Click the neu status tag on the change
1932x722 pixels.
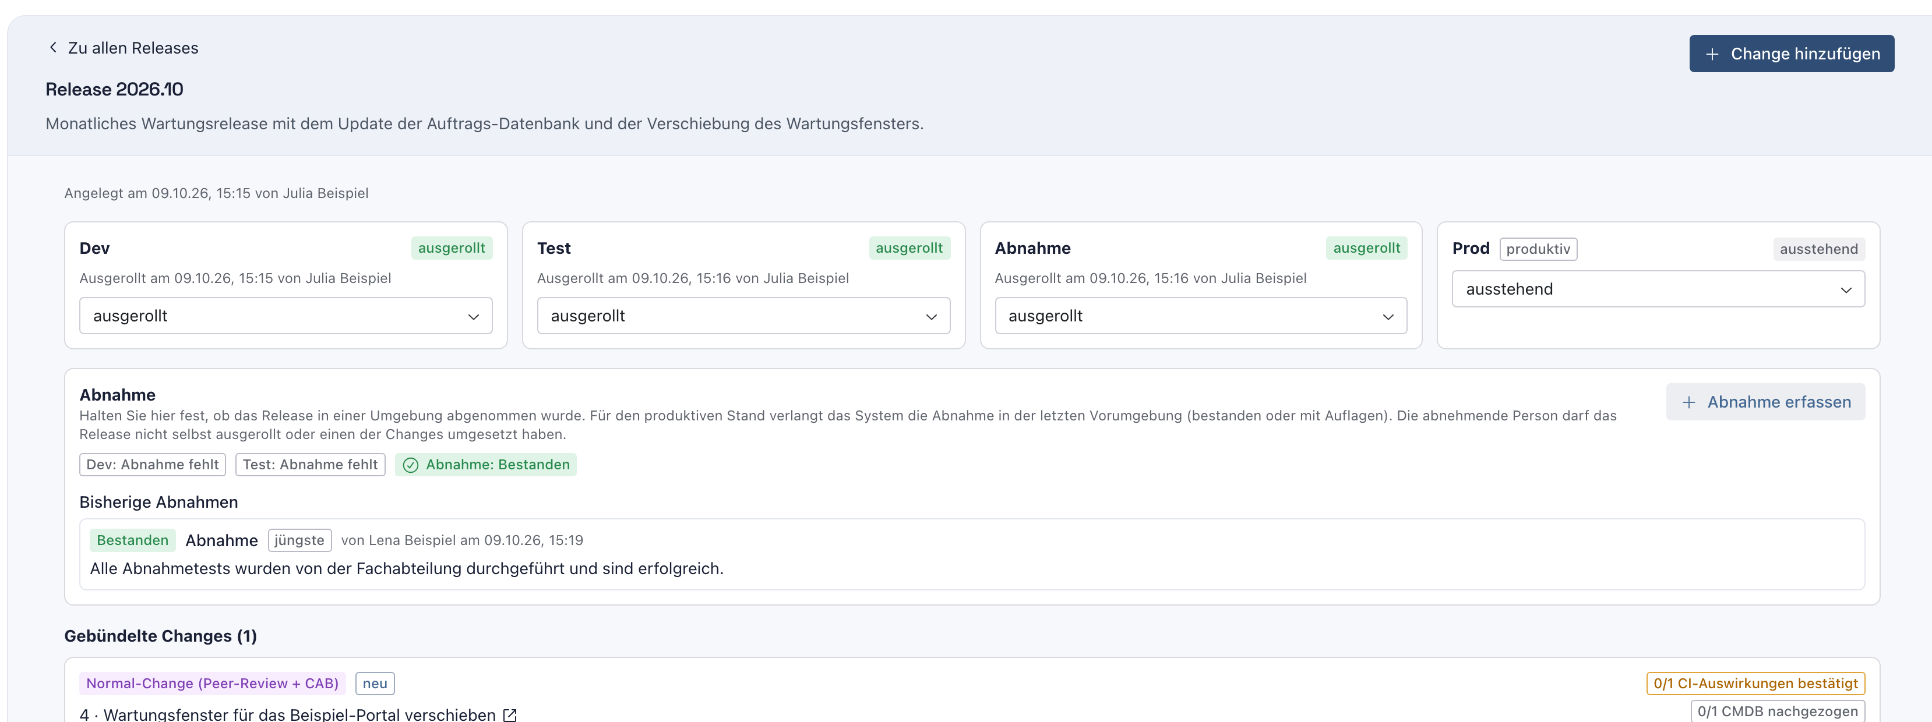(x=375, y=683)
